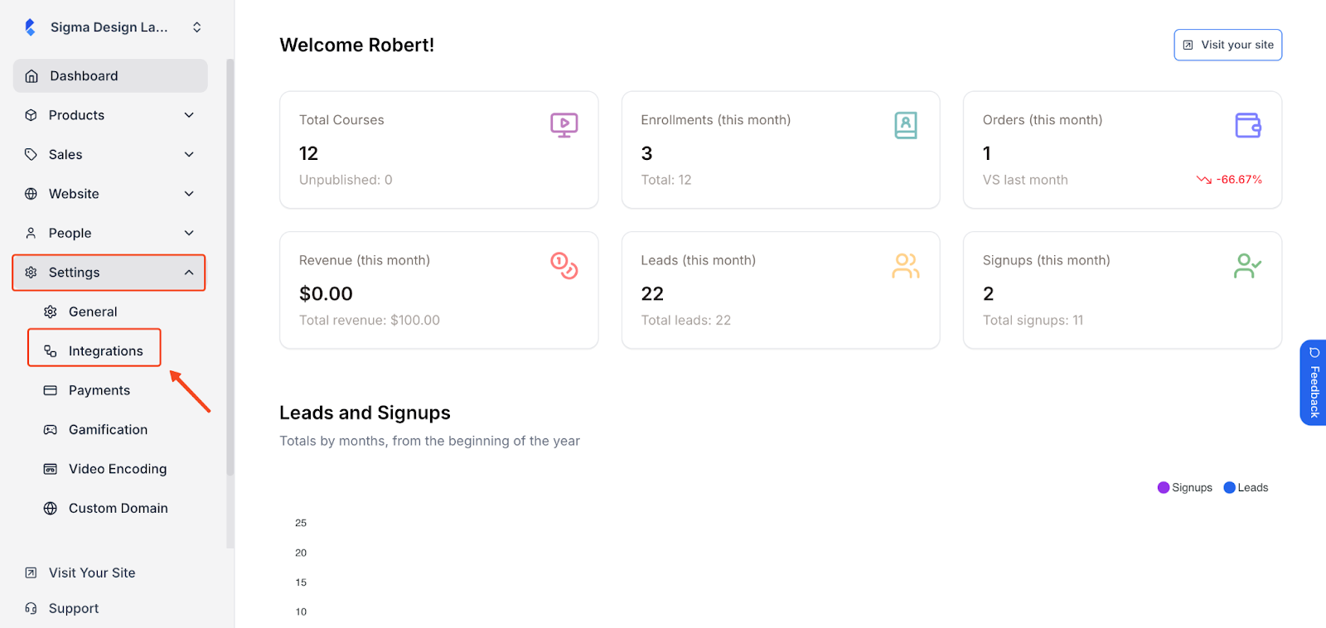The width and height of the screenshot is (1326, 628).
Task: Select the People icon in the sidebar
Action: pyautogui.click(x=31, y=233)
